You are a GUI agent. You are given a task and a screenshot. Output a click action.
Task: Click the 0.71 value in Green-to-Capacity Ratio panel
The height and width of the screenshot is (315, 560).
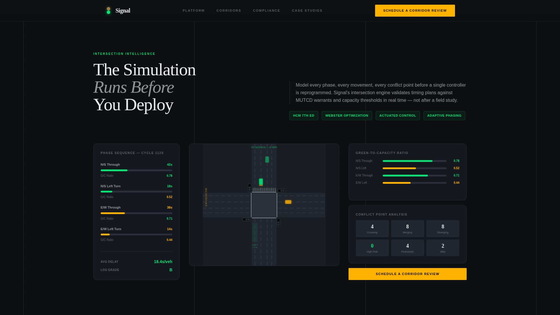[x=456, y=175]
